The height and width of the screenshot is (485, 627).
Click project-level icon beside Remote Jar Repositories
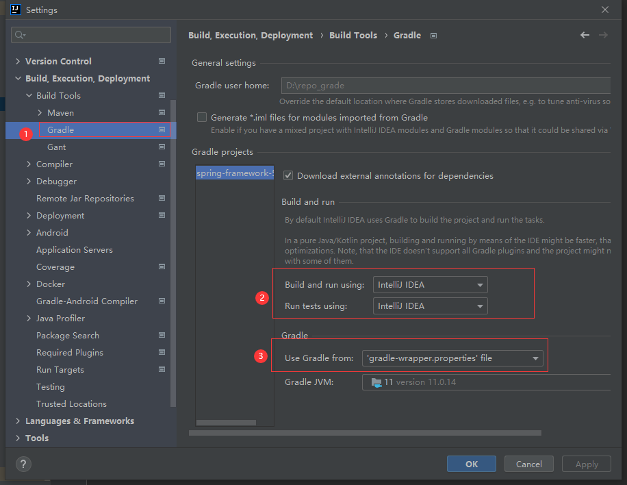pos(162,199)
